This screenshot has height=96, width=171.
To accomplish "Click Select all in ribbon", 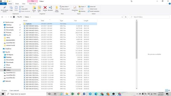I will [92, 7].
